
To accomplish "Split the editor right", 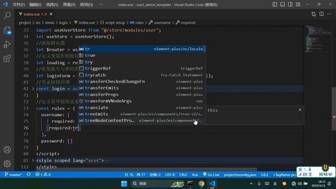I will click(x=321, y=14).
